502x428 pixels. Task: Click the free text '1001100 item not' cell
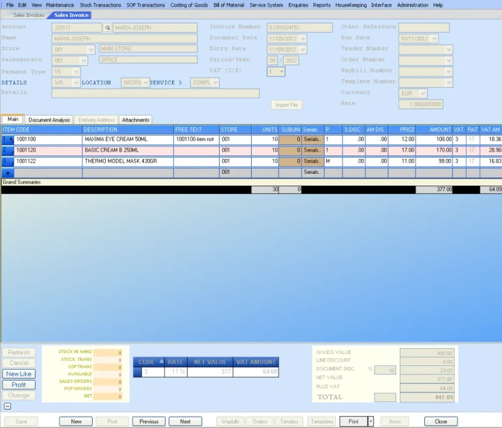[196, 139]
